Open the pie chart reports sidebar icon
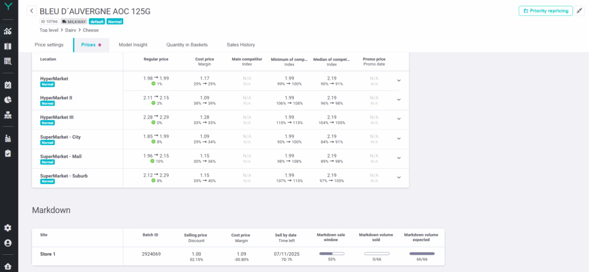 [8, 100]
